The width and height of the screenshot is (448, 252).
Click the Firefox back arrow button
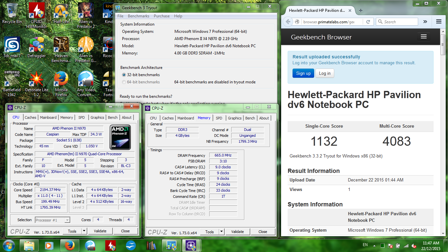288,22
